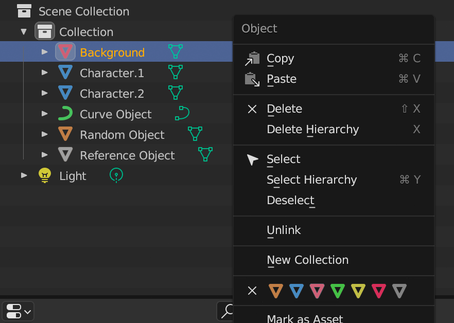The height and width of the screenshot is (323, 454).
Task: Collapse the Collection tree node
Action: click(24, 31)
